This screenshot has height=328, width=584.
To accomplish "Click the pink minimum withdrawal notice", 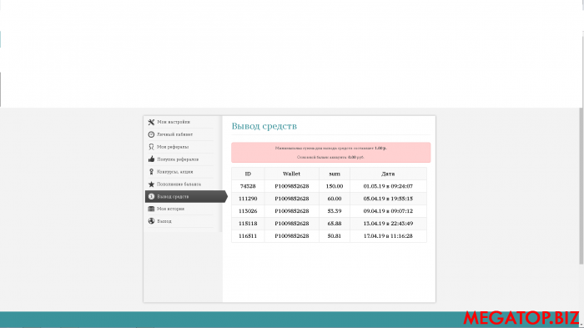I will (x=330, y=153).
